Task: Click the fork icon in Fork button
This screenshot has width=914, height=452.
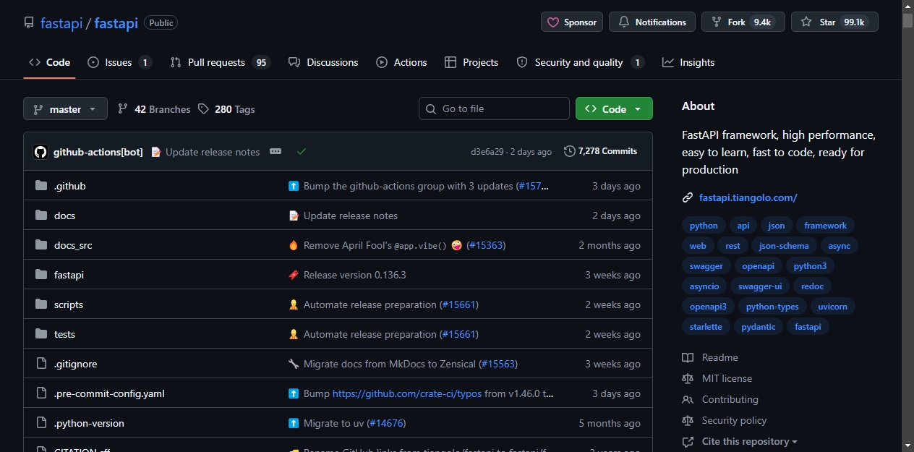Action: click(x=716, y=22)
